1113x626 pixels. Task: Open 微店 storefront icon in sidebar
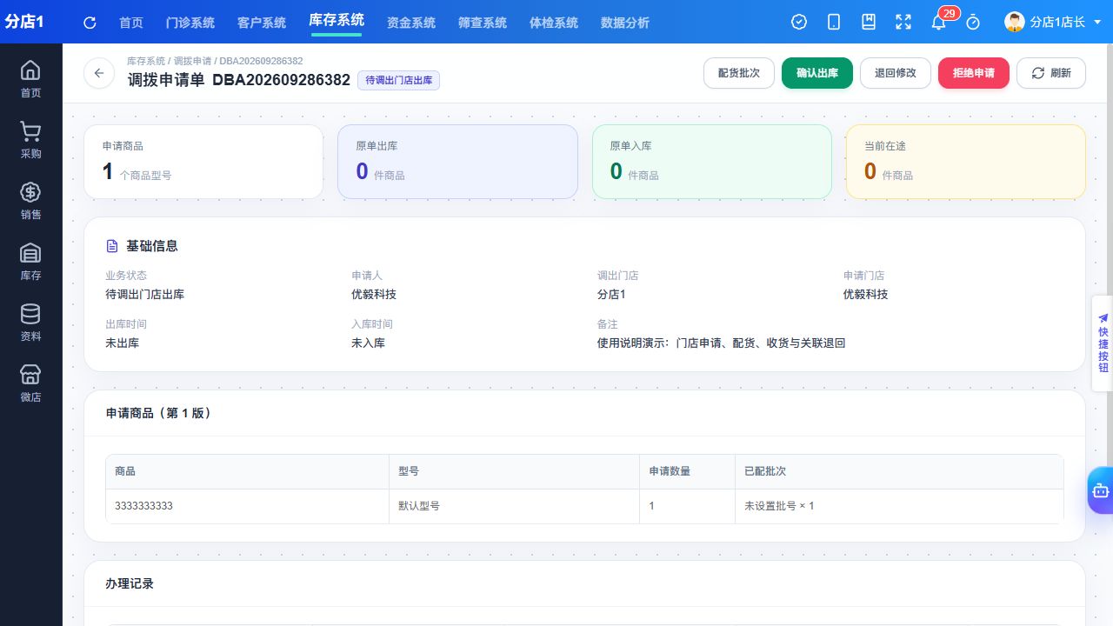(x=30, y=383)
